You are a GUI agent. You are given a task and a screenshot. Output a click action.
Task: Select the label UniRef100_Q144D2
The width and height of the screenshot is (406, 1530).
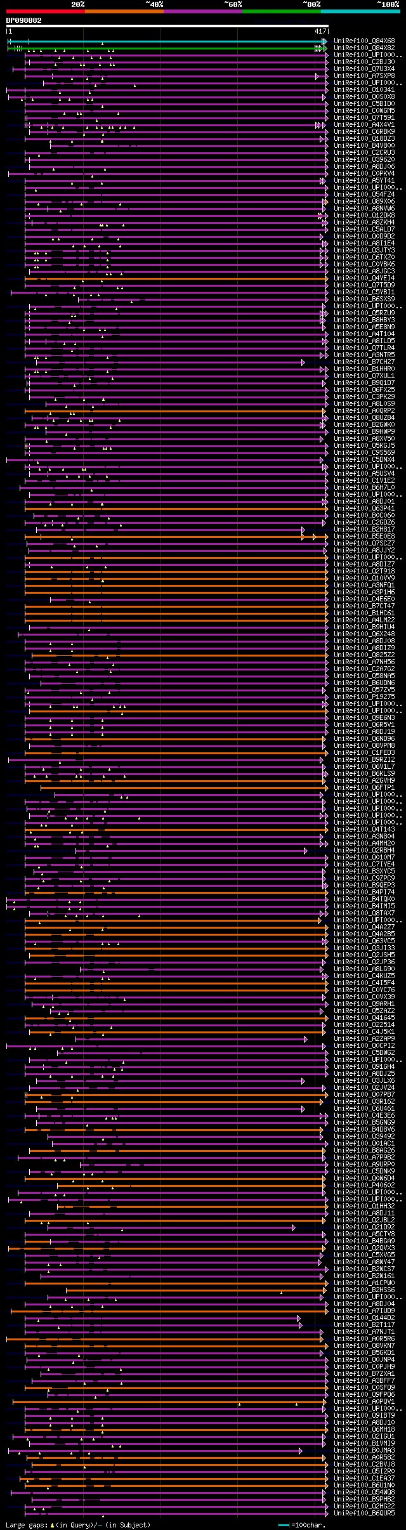pyautogui.click(x=364, y=1318)
